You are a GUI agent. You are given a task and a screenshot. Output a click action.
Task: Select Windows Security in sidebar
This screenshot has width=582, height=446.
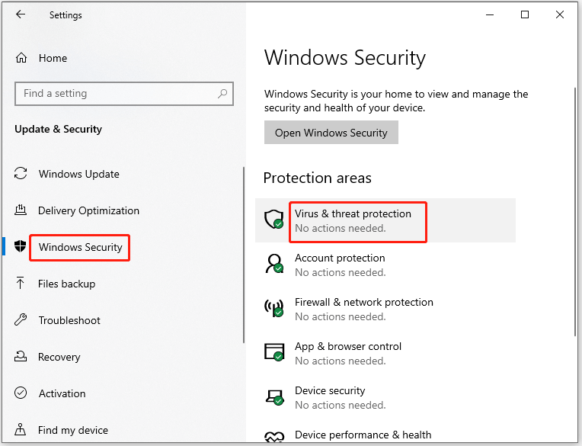(x=81, y=247)
